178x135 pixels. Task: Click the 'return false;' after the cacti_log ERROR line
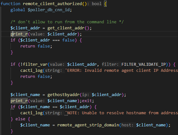[x=36, y=77]
